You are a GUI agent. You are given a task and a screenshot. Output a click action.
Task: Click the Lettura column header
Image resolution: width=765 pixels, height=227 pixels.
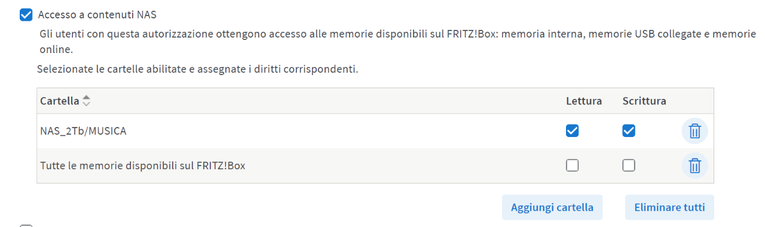(x=584, y=101)
